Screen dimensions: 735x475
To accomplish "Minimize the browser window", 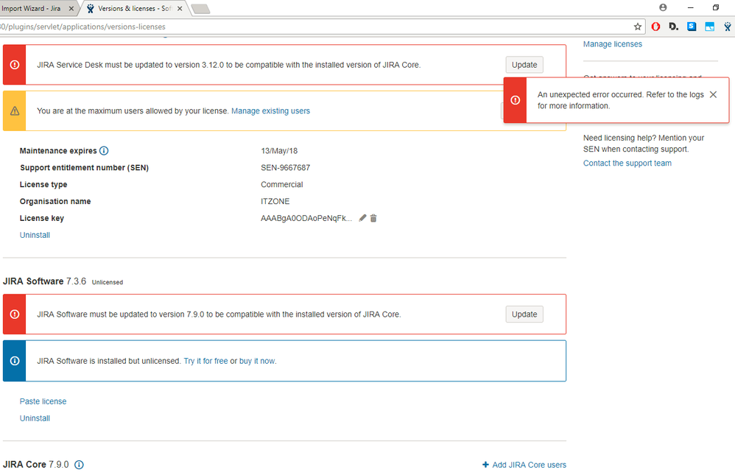I will [691, 7].
